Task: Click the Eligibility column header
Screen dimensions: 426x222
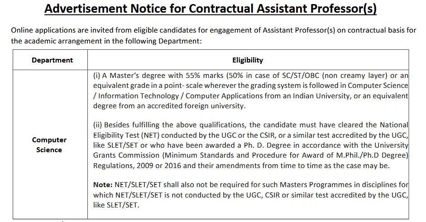Action: click(248, 60)
